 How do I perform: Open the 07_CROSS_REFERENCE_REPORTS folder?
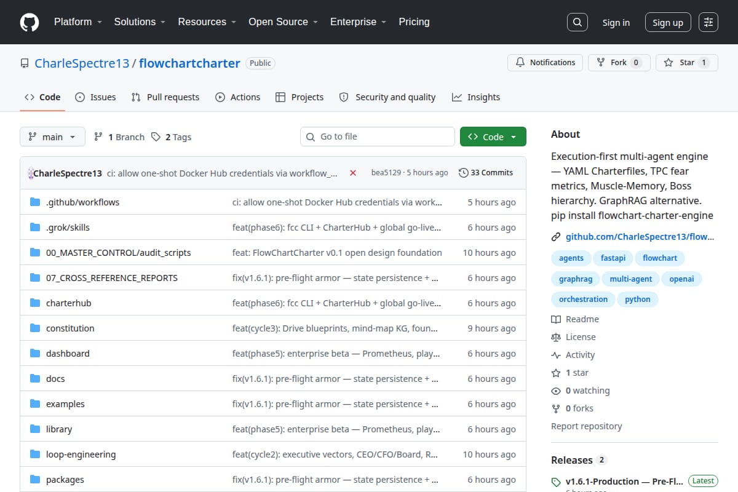click(112, 277)
